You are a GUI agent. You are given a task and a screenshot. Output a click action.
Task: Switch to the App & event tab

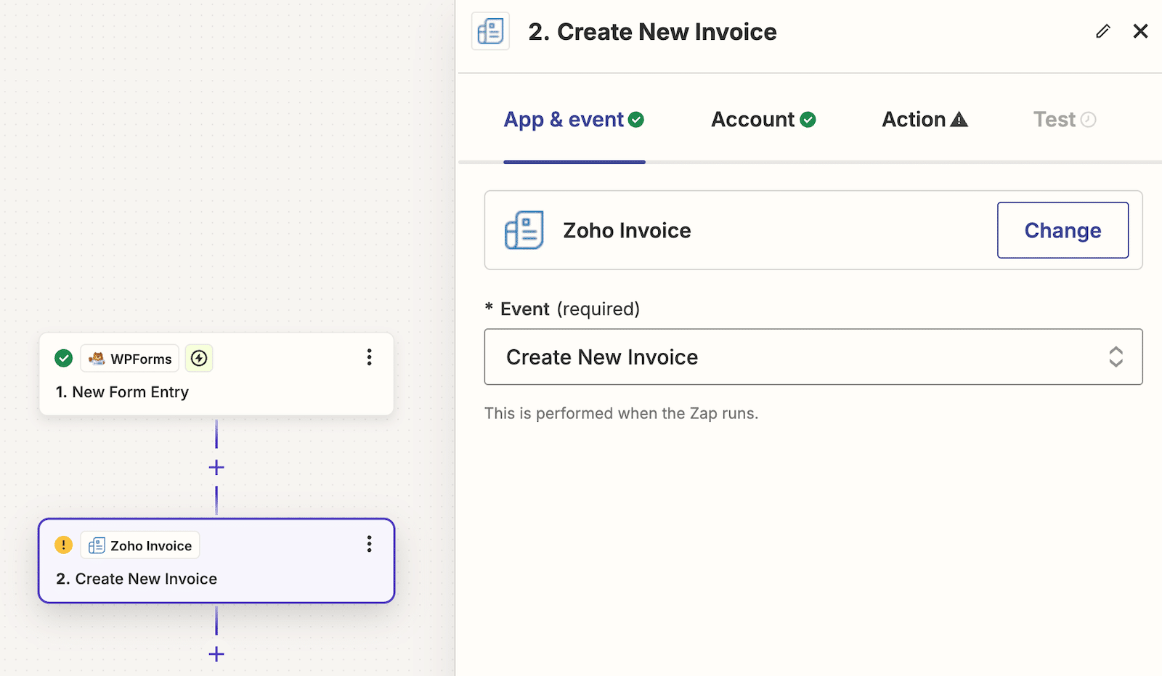point(574,120)
